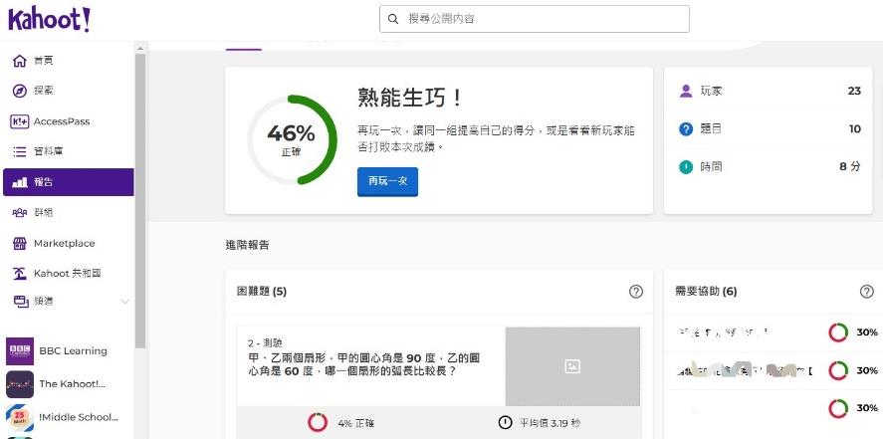883x439 pixels.
Task: Open the Groups people icon
Action: tap(20, 213)
